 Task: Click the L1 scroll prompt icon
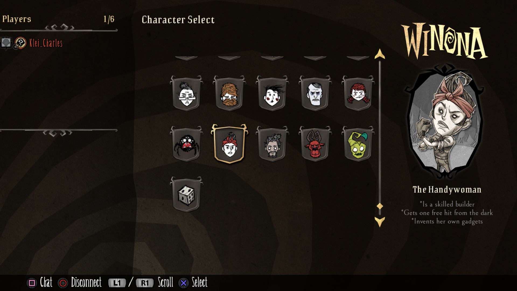117,283
